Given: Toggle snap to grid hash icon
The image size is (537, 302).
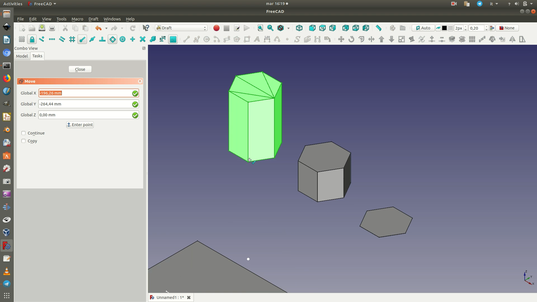Looking at the screenshot, I should [72, 39].
